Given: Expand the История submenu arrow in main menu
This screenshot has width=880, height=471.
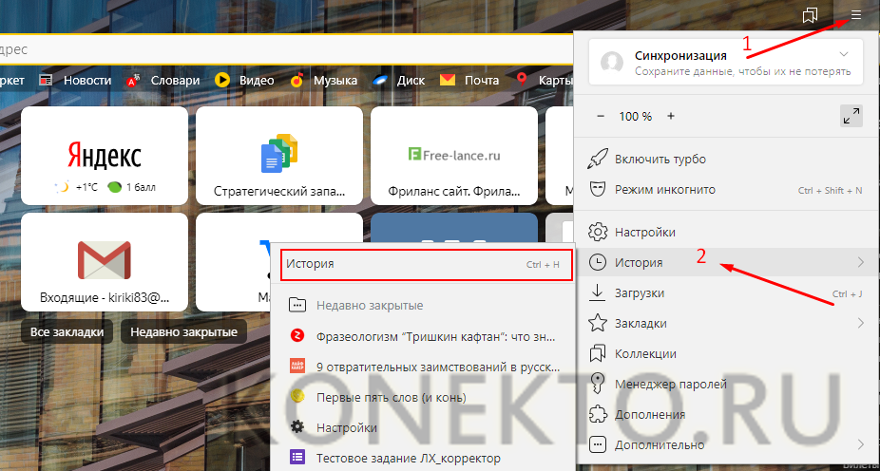Looking at the screenshot, I should [x=861, y=262].
